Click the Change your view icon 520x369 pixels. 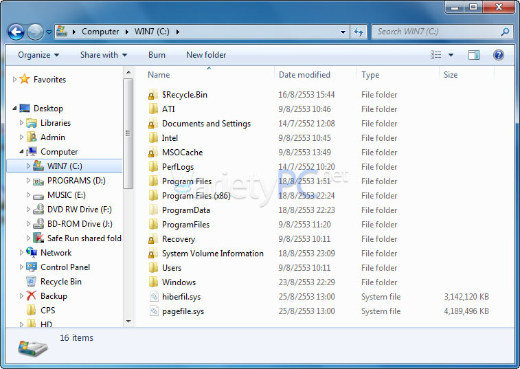tap(436, 55)
